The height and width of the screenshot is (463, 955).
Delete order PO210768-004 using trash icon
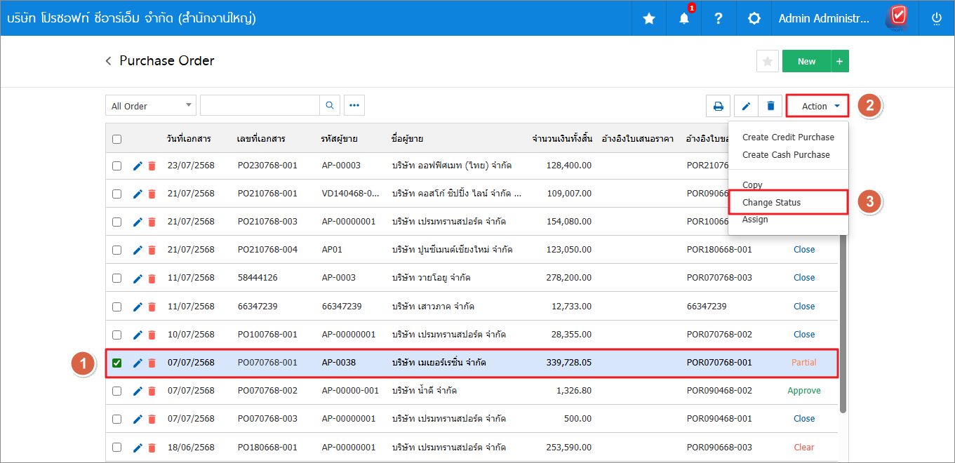pos(152,250)
